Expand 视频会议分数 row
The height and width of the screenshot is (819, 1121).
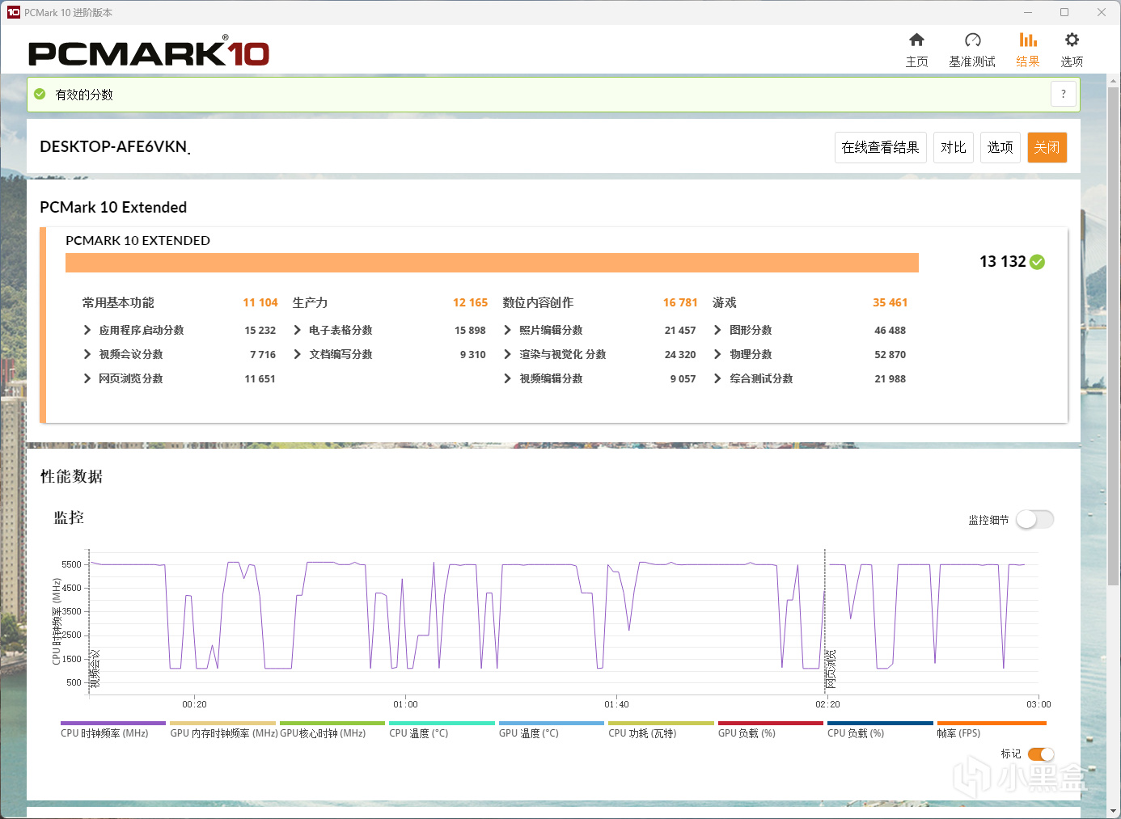[x=87, y=354]
